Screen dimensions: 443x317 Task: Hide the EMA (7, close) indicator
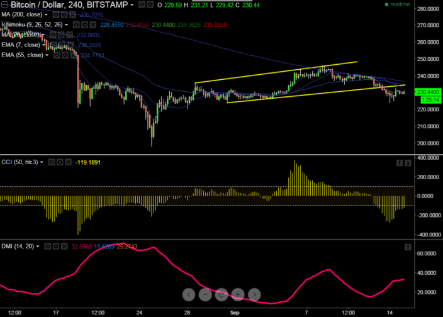pos(53,45)
